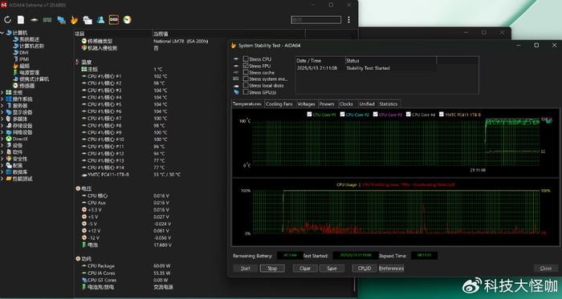Expand the 存储设备 tree node
562x299 pixels.
(2, 126)
